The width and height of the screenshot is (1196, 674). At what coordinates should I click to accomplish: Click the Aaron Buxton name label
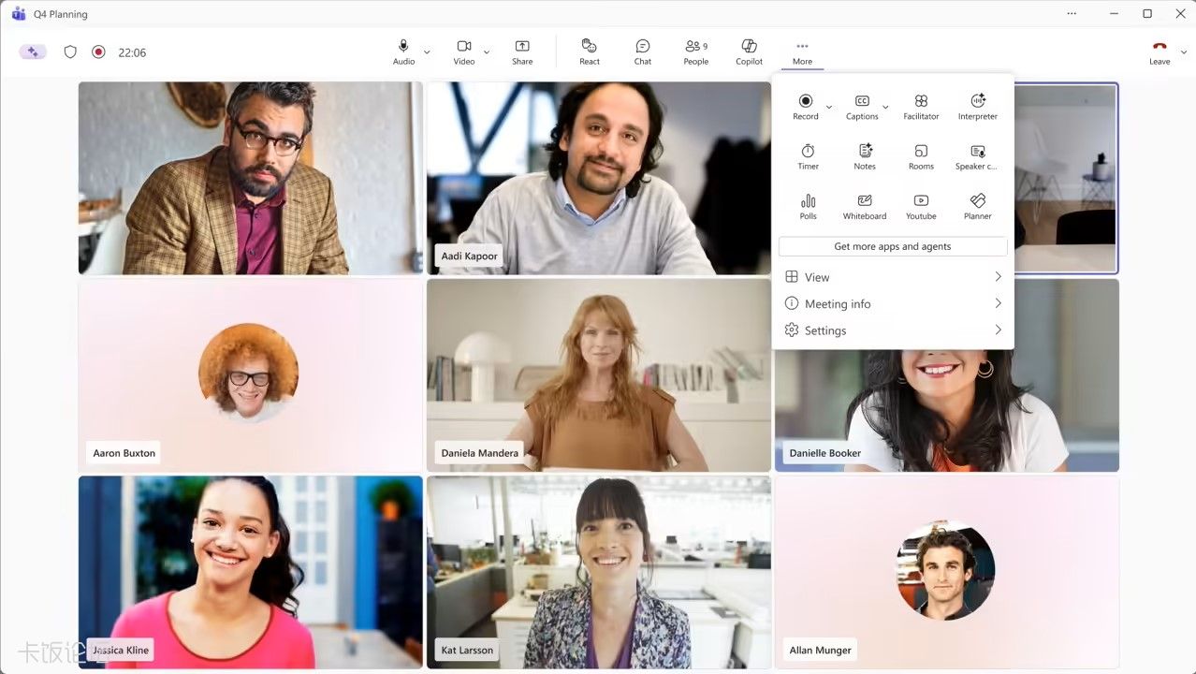coord(124,453)
